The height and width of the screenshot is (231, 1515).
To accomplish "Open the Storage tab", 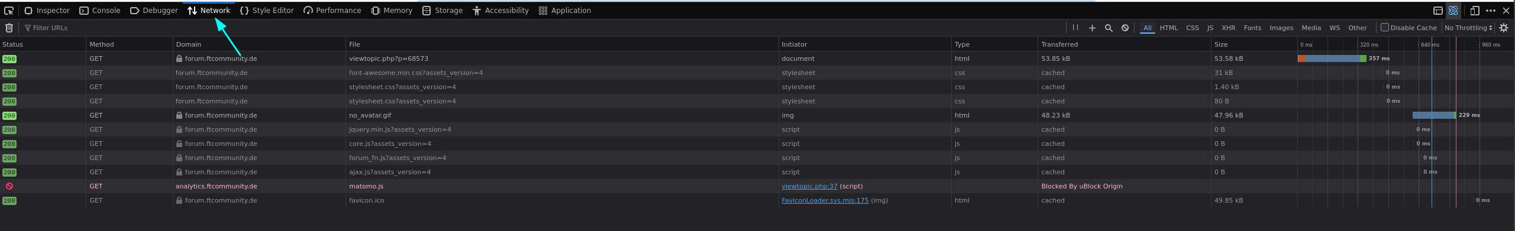I will (x=442, y=11).
